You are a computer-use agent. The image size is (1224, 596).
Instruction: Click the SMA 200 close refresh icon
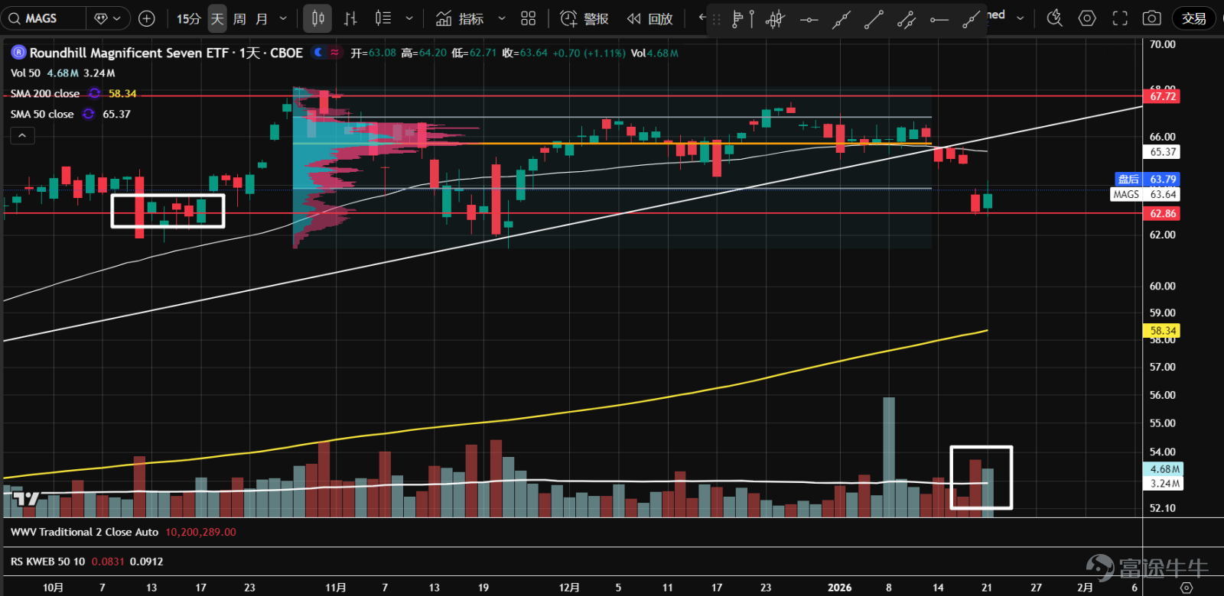tap(94, 93)
